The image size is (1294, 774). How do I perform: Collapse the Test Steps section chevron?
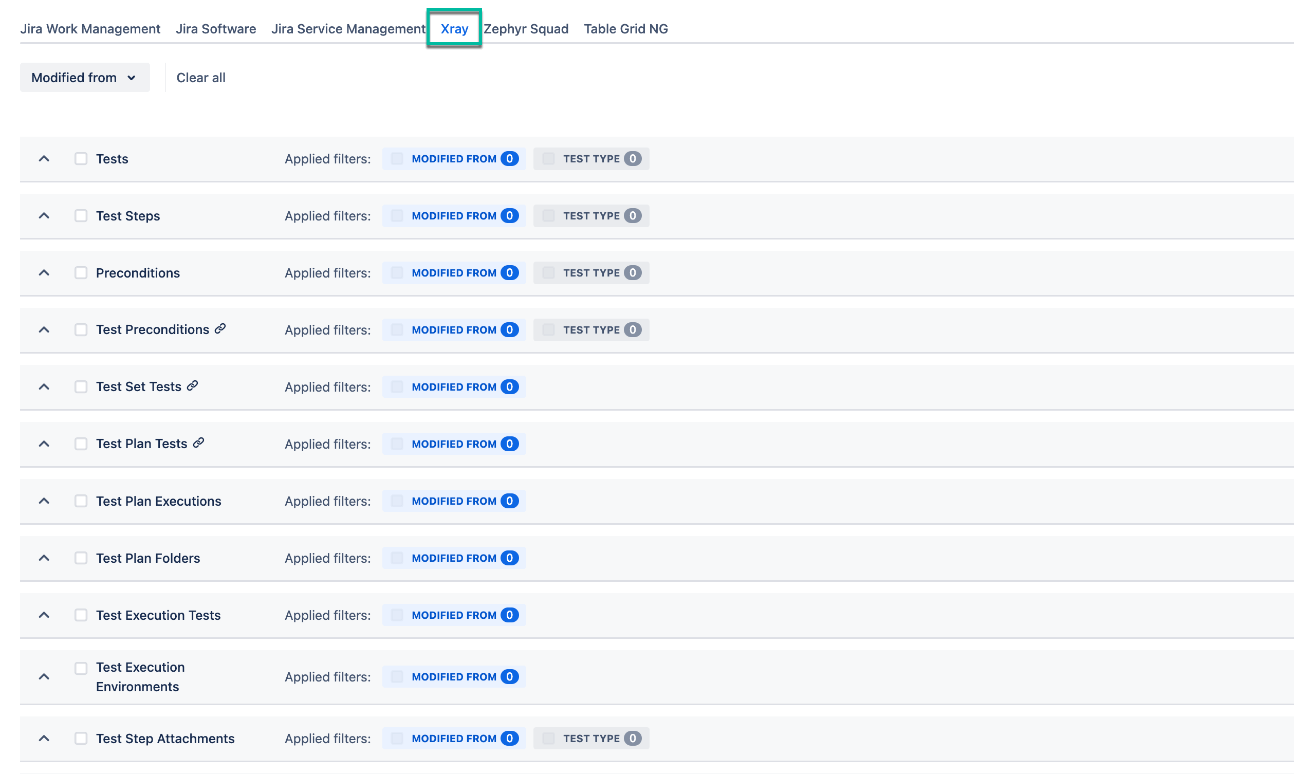pyautogui.click(x=44, y=215)
